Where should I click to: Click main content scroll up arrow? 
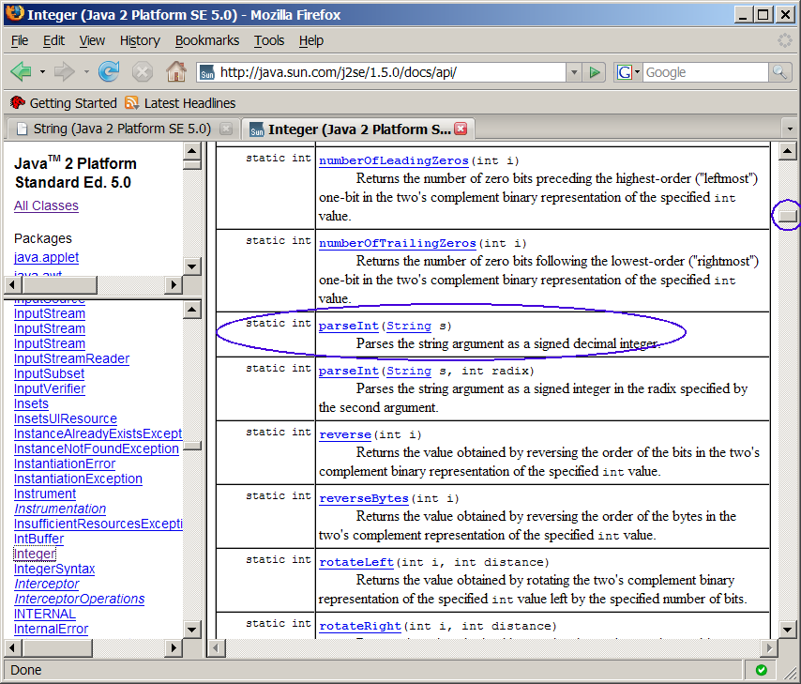pyautogui.click(x=787, y=151)
